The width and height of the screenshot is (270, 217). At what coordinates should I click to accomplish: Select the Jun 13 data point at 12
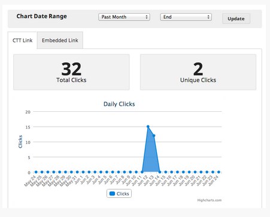(154, 136)
